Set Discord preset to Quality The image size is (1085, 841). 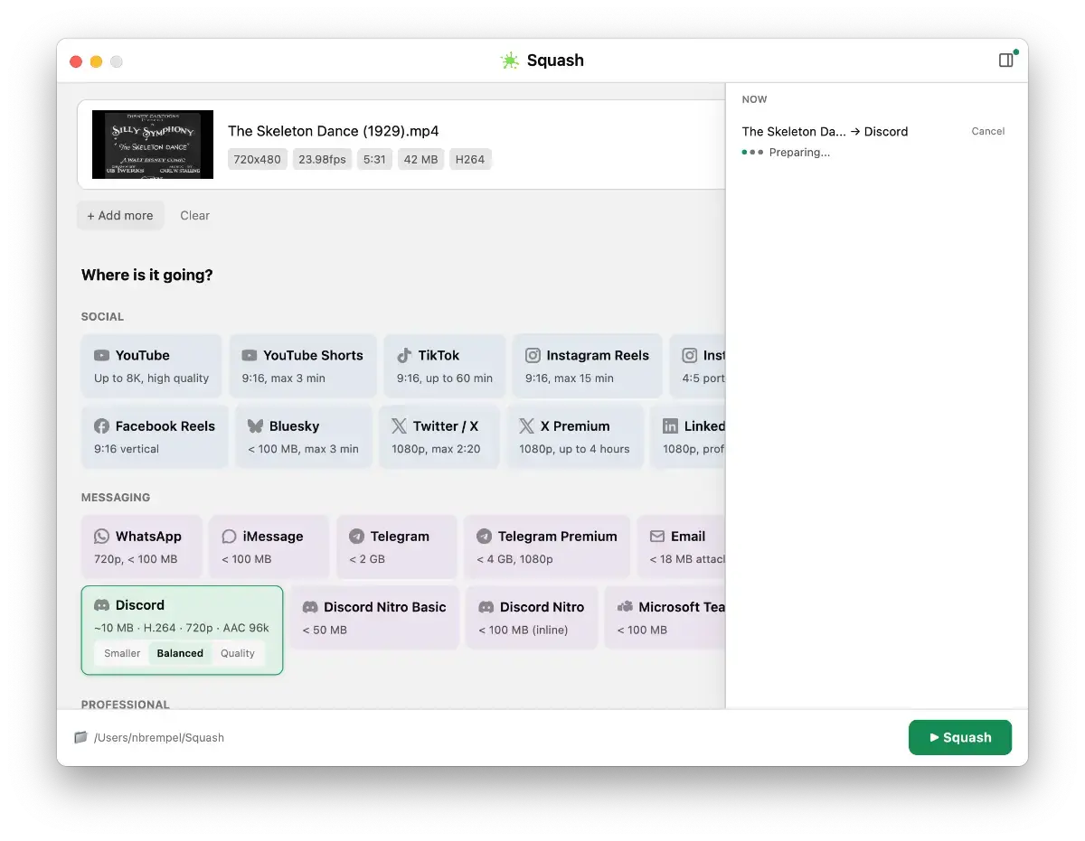[238, 653]
